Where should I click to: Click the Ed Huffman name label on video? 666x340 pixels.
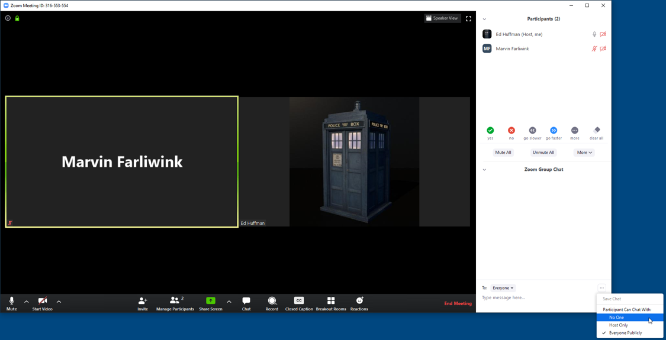point(252,223)
